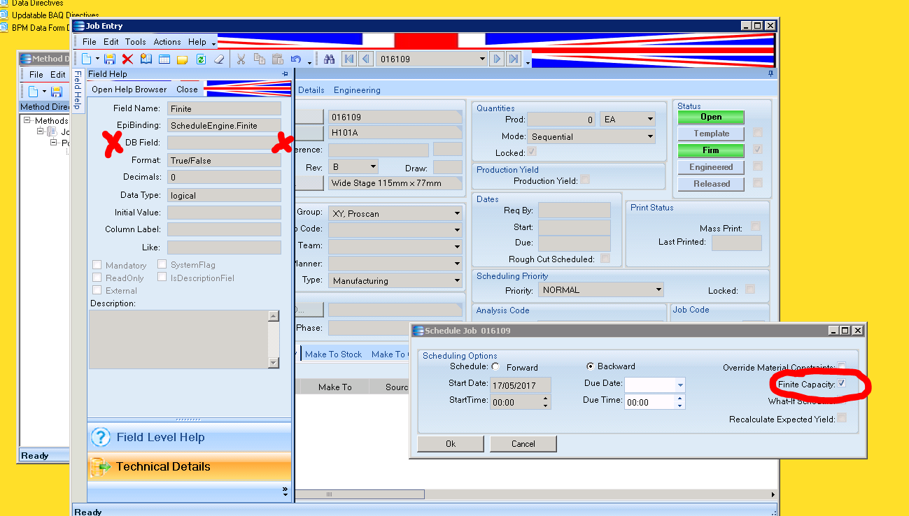Save the job using the Job Entry floppy disk icon
909x516 pixels.
pos(110,59)
